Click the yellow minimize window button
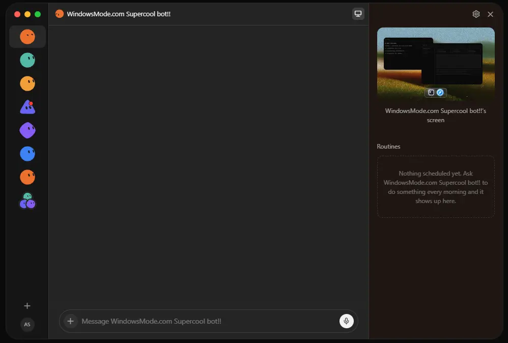Image resolution: width=508 pixels, height=343 pixels. coord(27,14)
